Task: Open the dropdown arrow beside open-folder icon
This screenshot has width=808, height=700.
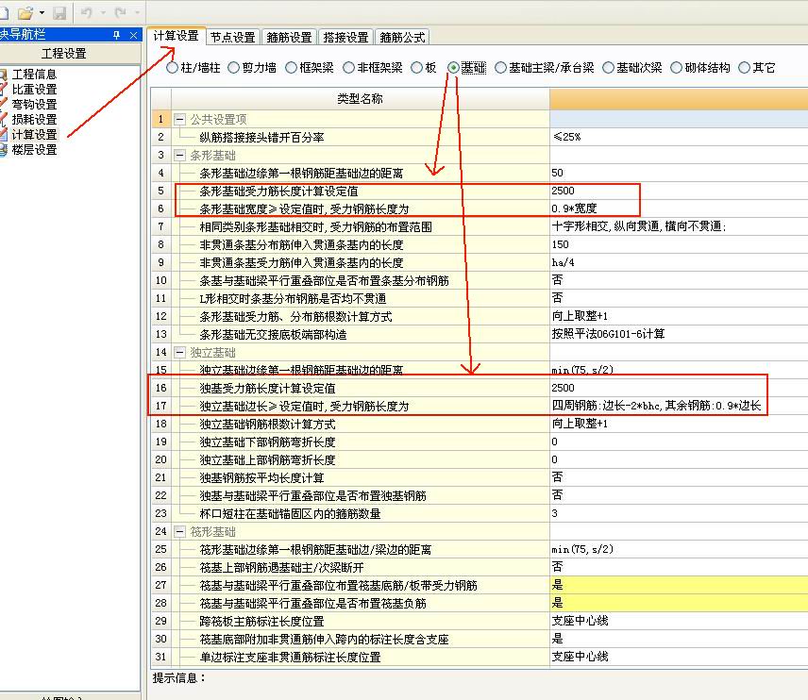Action: 42,12
